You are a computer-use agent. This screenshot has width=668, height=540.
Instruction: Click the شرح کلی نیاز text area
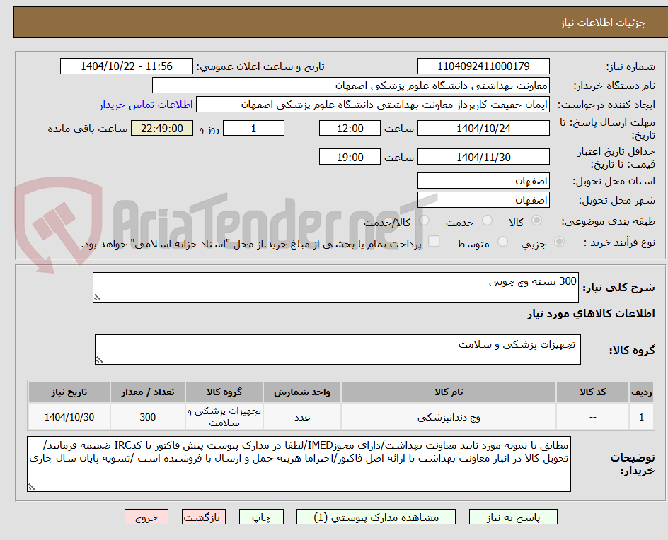click(335, 288)
